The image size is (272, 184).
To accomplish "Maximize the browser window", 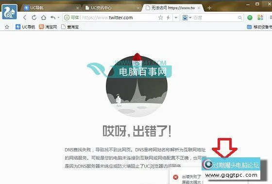I will click(257, 4).
